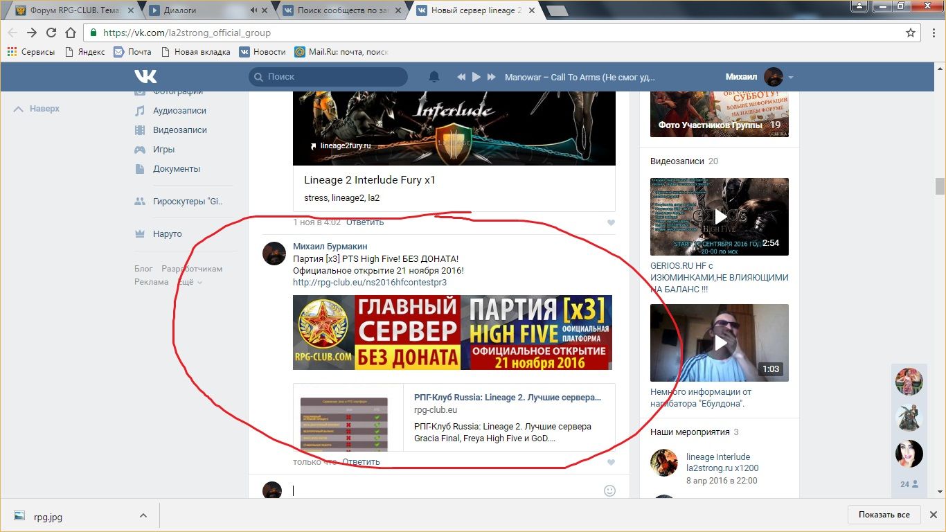Play the GERIOS High Five video

pos(720,217)
